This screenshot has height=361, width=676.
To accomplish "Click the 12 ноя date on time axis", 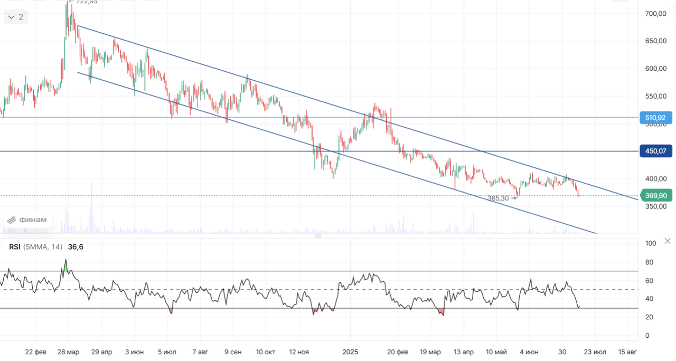I will coord(299,351).
